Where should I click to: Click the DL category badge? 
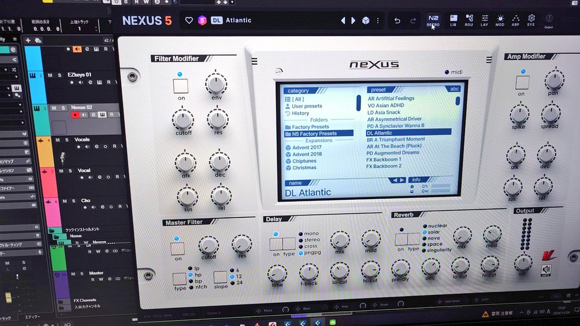point(216,20)
